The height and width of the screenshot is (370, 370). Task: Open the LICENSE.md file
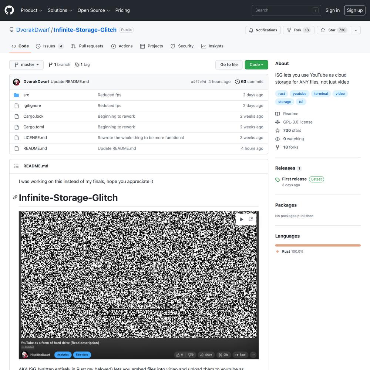pos(35,138)
